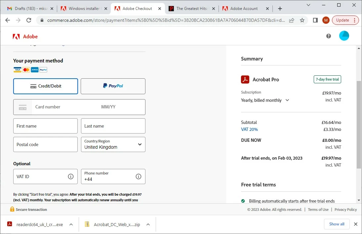
Task: Show VAT ID info tooltip icon
Action: coord(71,176)
